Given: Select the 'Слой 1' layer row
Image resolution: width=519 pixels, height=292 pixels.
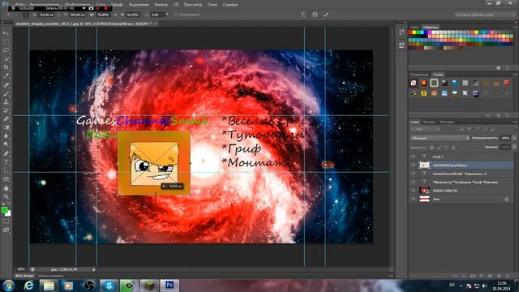Looking at the screenshot, I should click(x=461, y=157).
